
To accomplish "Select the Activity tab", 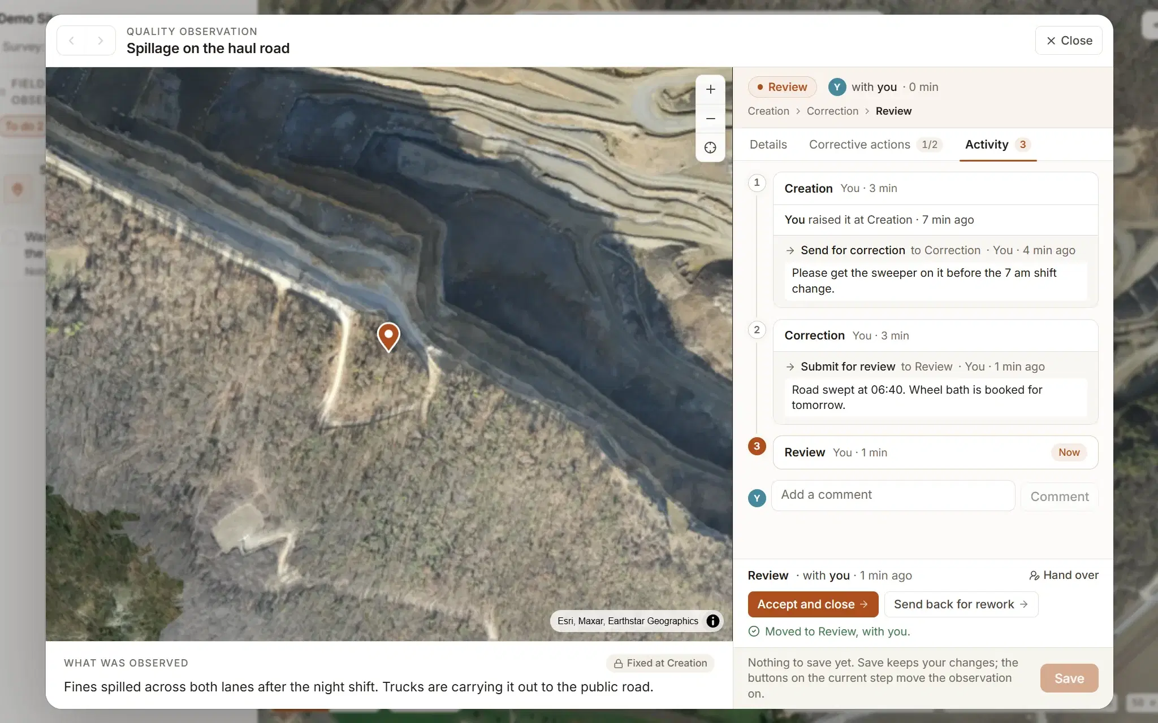I will click(997, 145).
